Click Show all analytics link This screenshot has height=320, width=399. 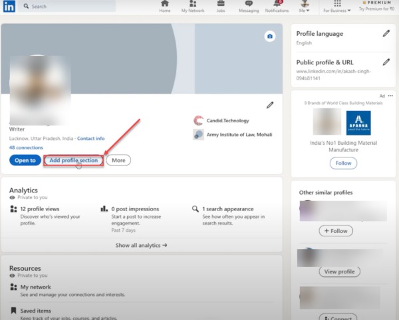[141, 245]
